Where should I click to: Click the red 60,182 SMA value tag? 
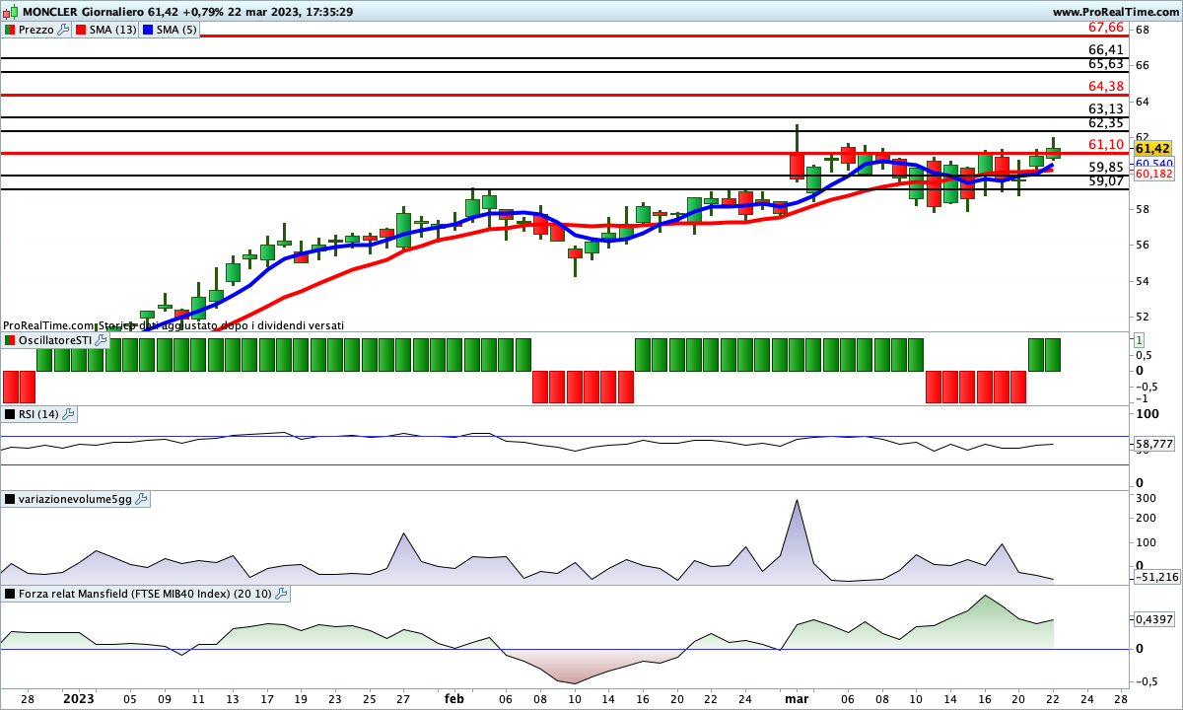click(x=1153, y=174)
